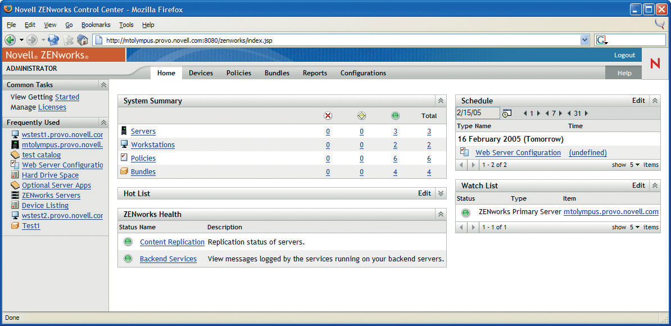The height and width of the screenshot is (326, 671).
Task: Open the File menu
Action: coord(12,25)
